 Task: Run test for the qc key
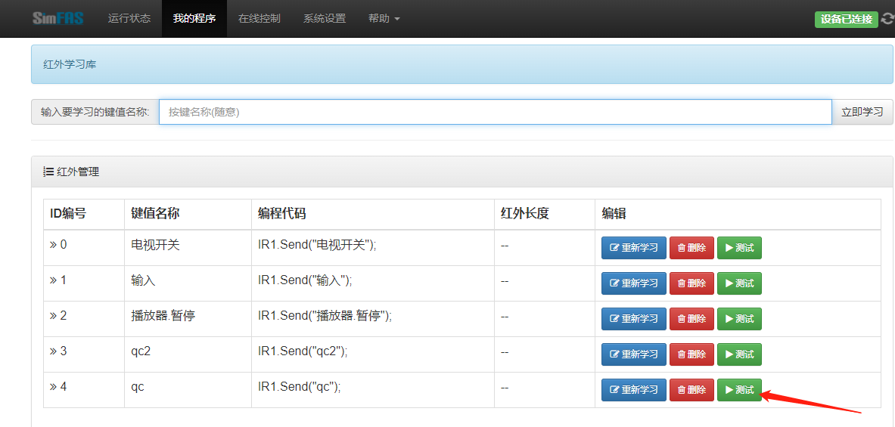[x=739, y=390]
